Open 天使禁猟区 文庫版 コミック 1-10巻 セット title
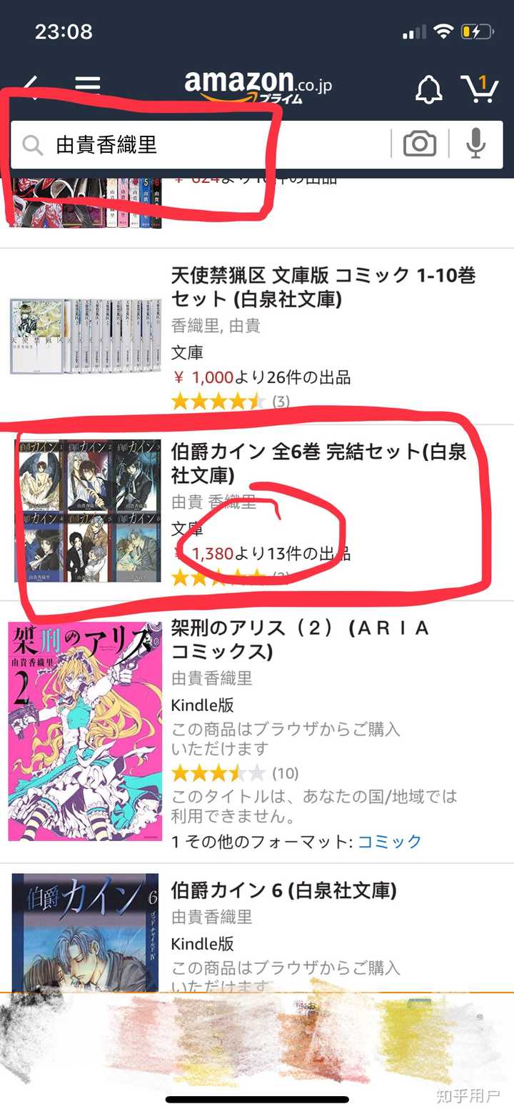This screenshot has height=1114, width=514. pyautogui.click(x=323, y=287)
